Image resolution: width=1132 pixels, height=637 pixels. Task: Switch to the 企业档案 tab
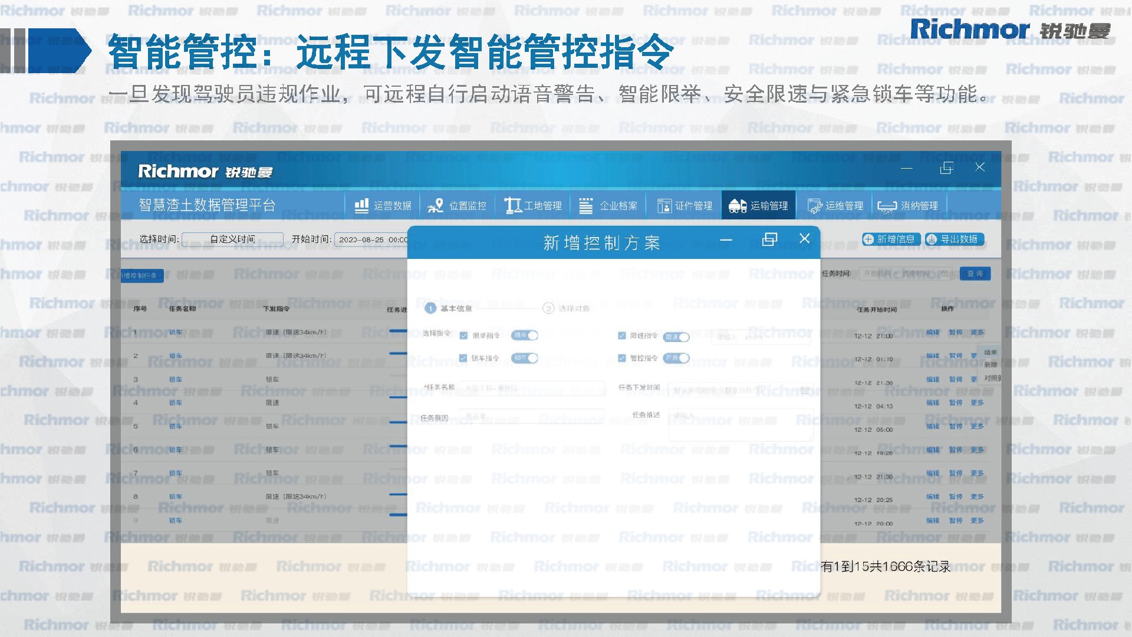(608, 205)
